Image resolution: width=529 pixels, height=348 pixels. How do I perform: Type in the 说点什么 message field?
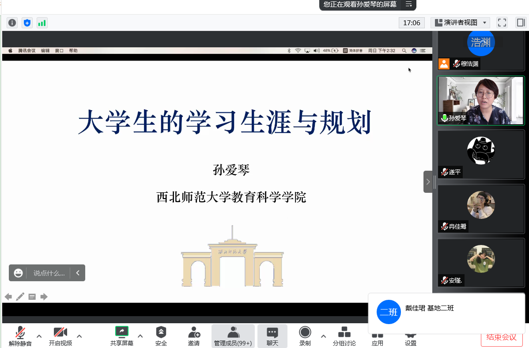pyautogui.click(x=49, y=273)
